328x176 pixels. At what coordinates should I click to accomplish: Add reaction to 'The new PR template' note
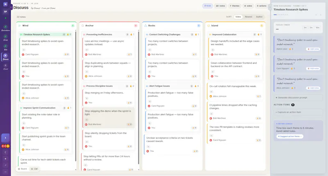(x=211, y=136)
